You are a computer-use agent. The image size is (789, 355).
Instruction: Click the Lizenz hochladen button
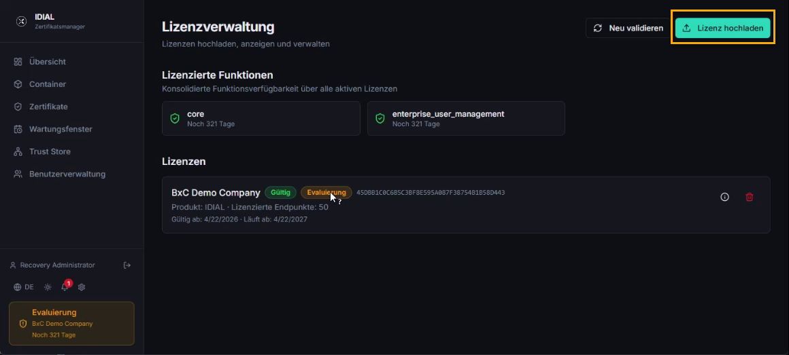tap(722, 28)
